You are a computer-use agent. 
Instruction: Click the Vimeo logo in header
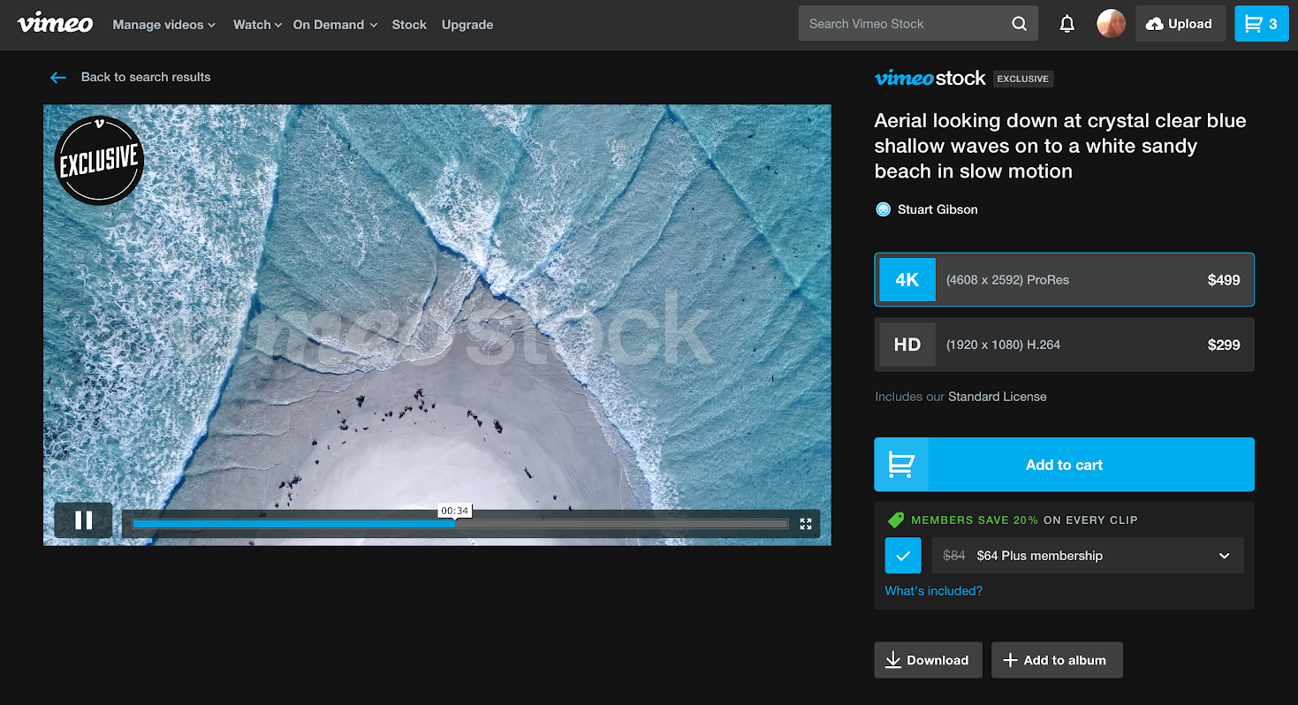(55, 24)
